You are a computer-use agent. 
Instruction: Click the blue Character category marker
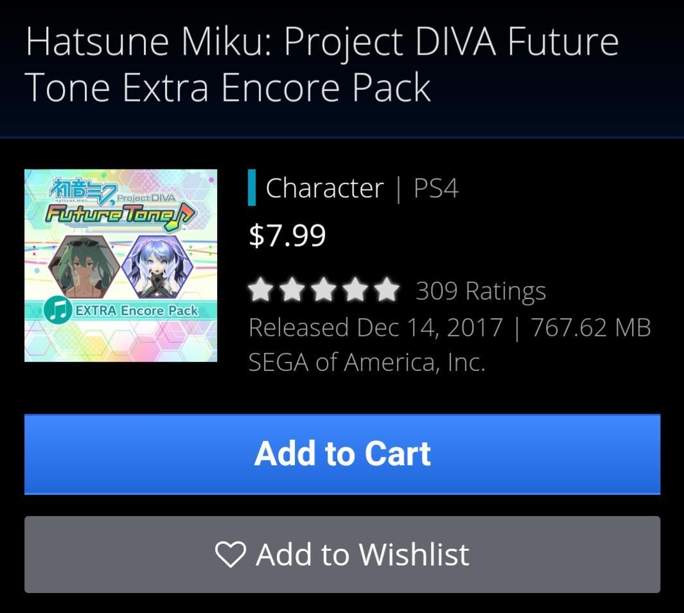[252, 188]
